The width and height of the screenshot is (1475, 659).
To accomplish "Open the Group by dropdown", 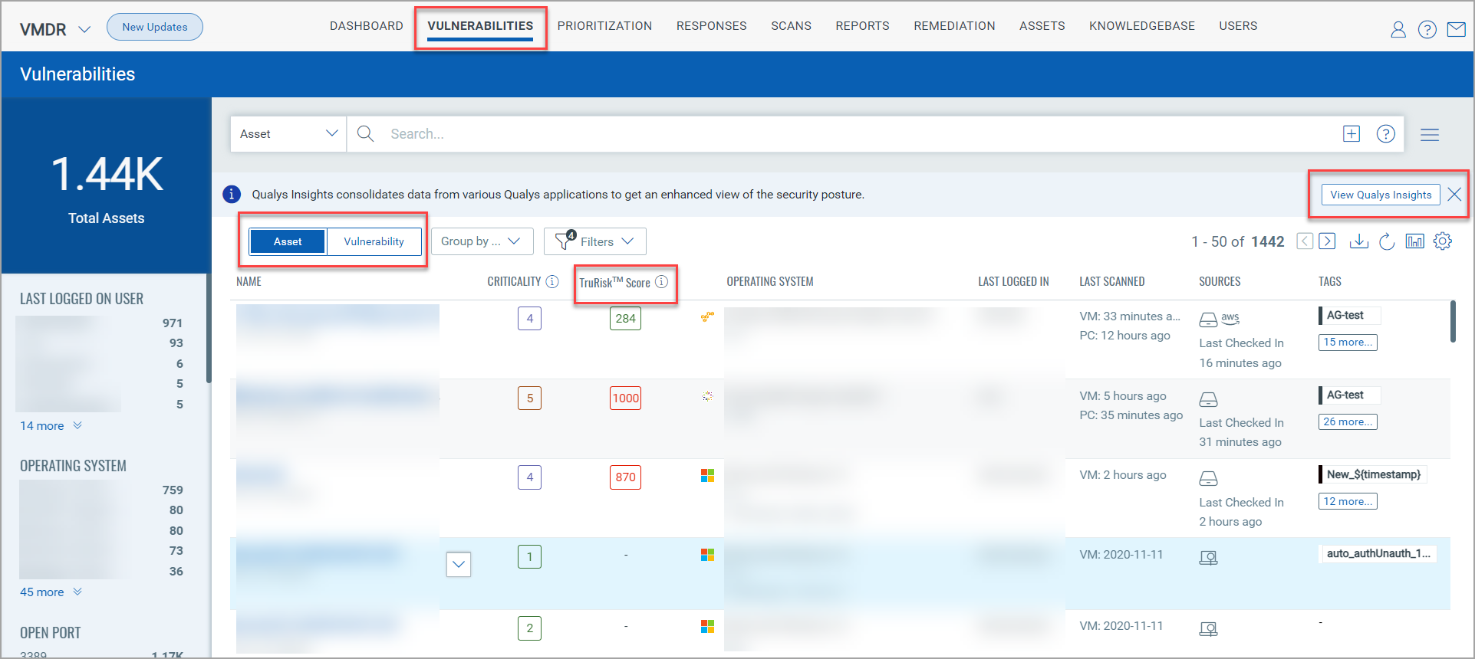I will (482, 241).
